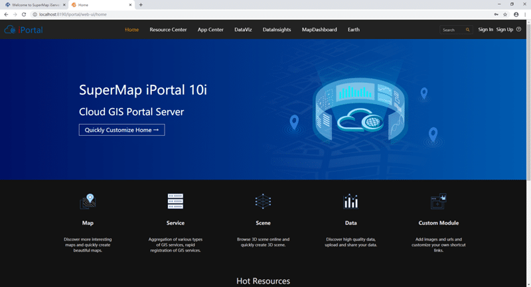Open the Map feature icon
531x287 pixels.
point(88,201)
